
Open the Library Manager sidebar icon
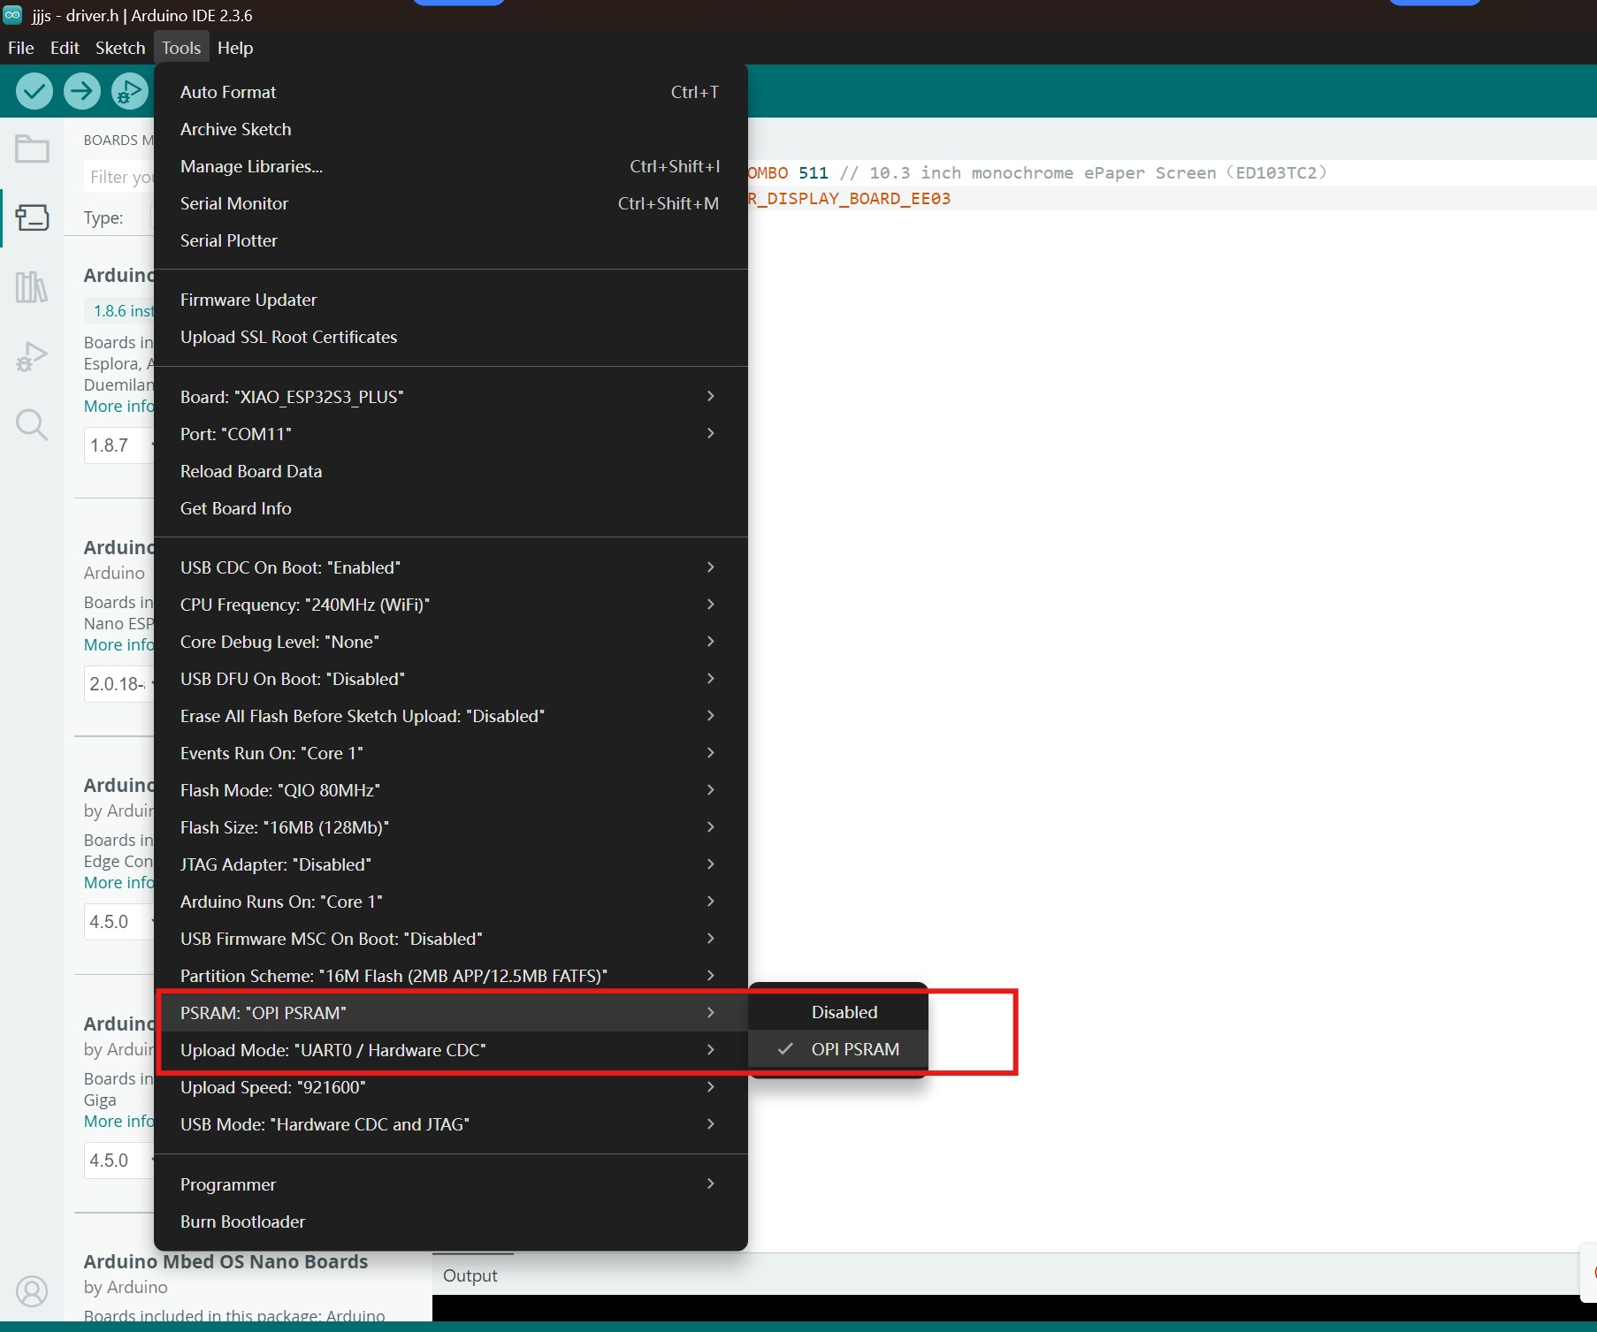coord(32,287)
